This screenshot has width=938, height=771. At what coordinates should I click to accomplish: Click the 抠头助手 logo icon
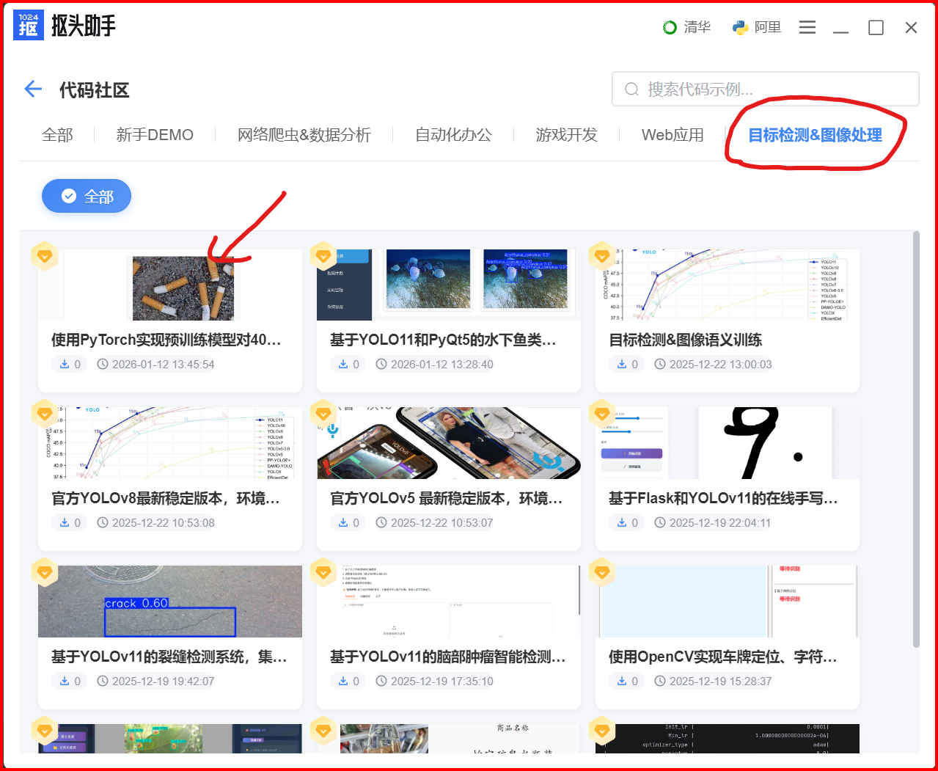pyautogui.click(x=29, y=26)
